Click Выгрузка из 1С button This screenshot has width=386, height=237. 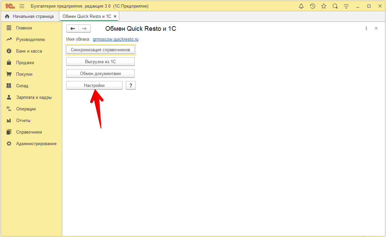pyautogui.click(x=100, y=61)
